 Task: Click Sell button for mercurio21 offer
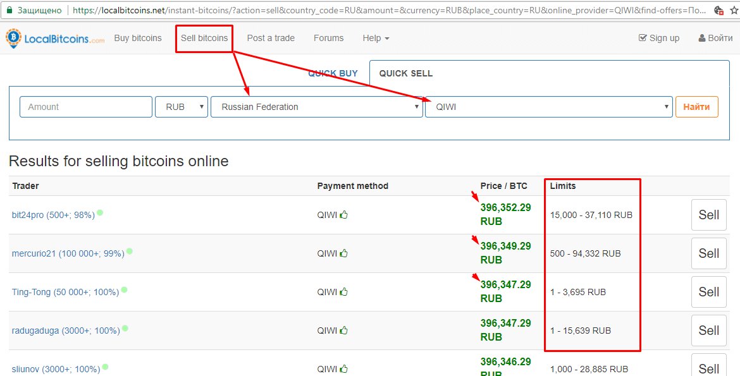pos(709,253)
